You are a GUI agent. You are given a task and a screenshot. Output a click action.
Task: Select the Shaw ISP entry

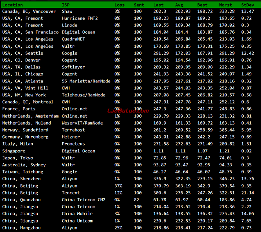click(67, 11)
